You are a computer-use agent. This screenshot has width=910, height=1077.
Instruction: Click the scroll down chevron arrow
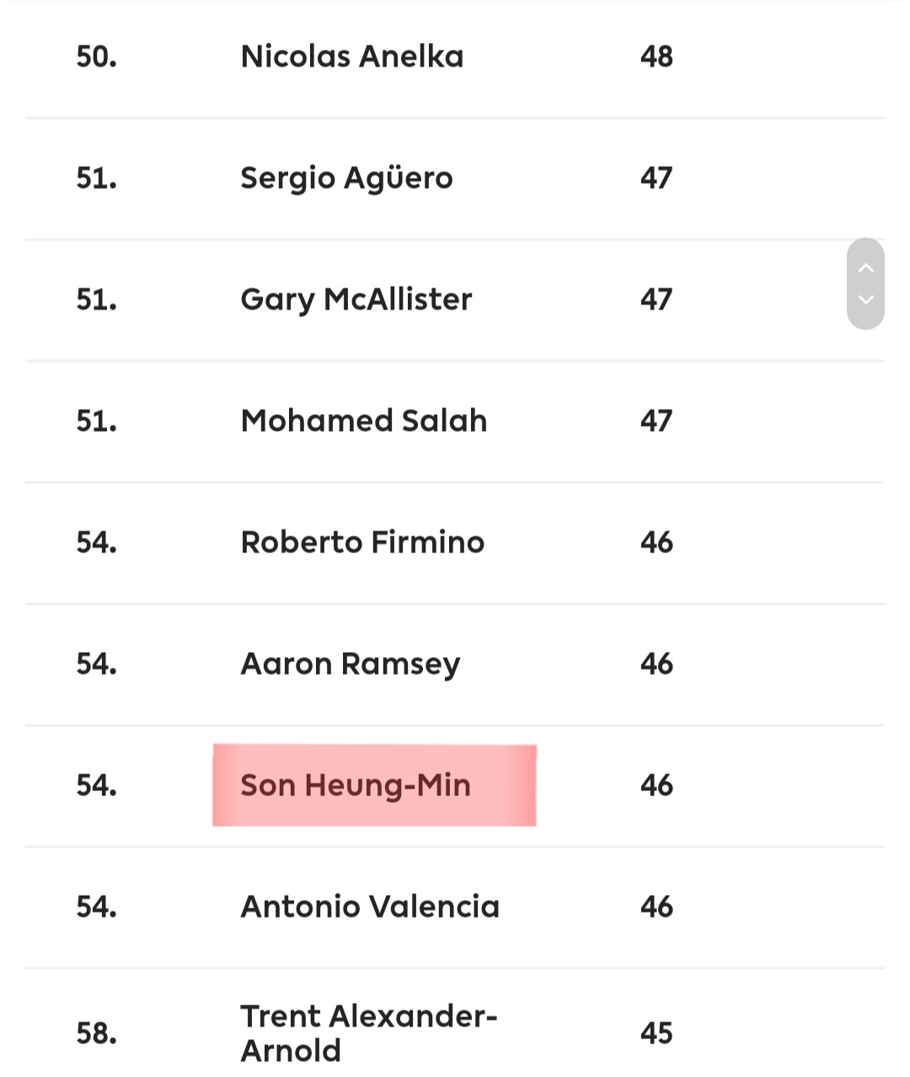click(x=865, y=299)
